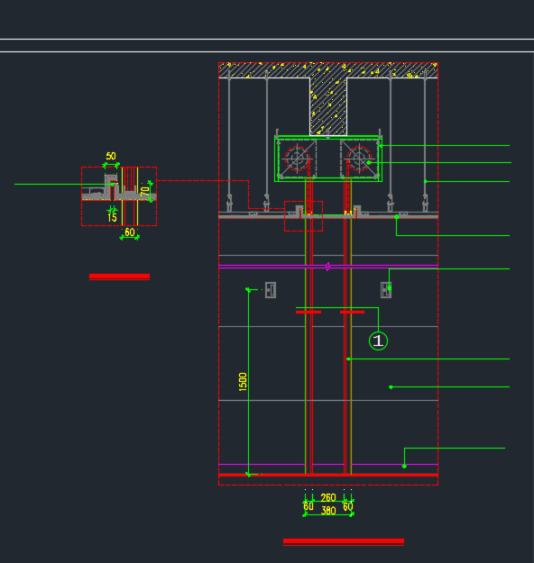Select the hatched concrete beam stem
The height and width of the screenshot is (563, 534).
point(328,106)
